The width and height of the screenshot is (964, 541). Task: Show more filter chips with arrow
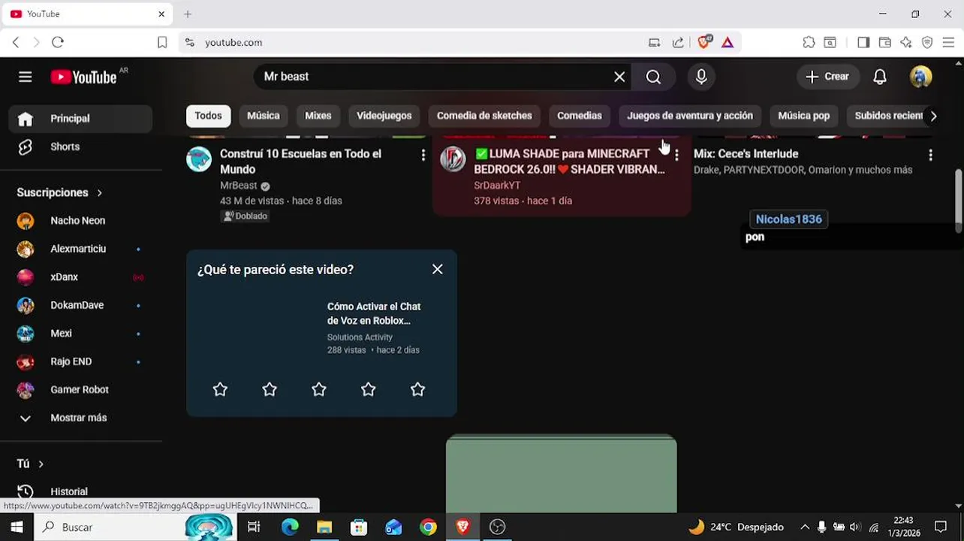933,116
